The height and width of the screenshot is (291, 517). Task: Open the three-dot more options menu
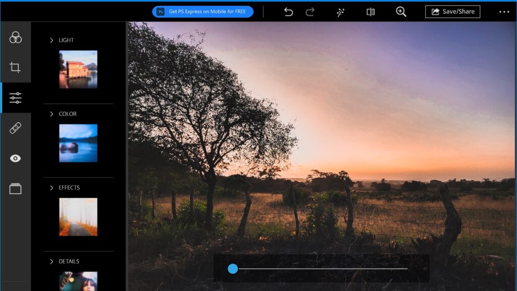(x=504, y=12)
